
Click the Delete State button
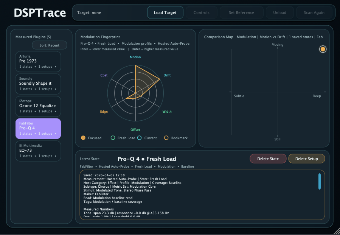click(268, 159)
